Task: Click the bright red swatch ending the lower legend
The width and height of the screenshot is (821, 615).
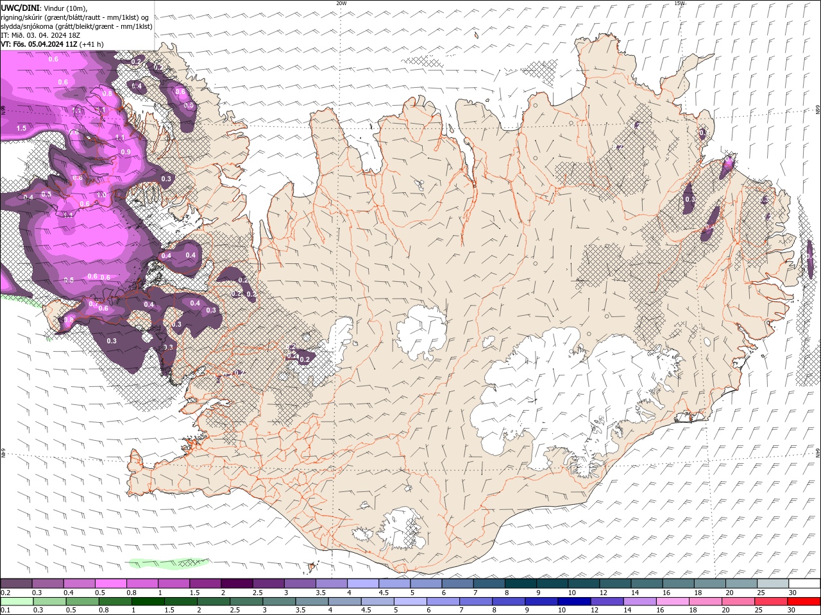Action: [x=804, y=602]
